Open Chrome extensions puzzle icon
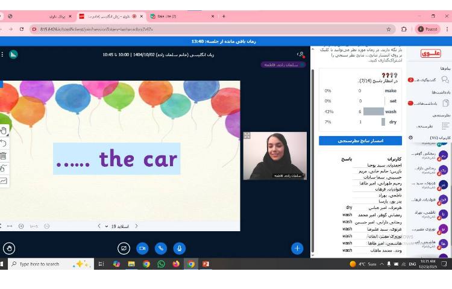 (x=404, y=29)
